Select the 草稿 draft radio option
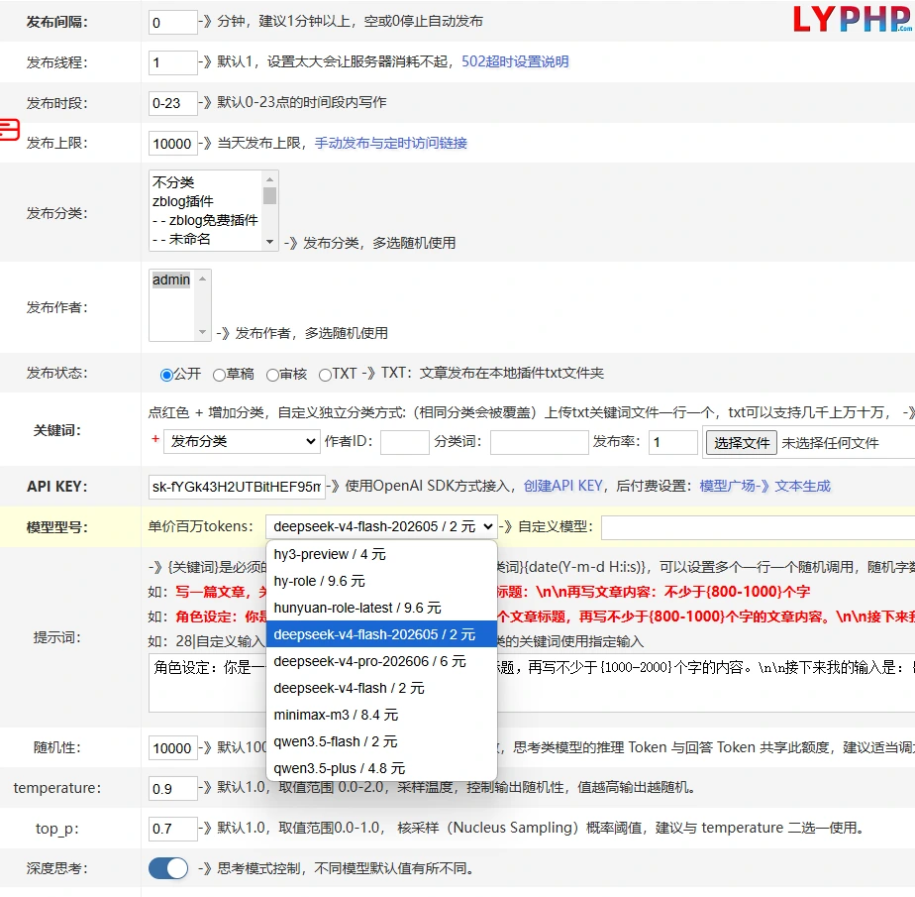This screenshot has height=897, width=915. point(219,375)
